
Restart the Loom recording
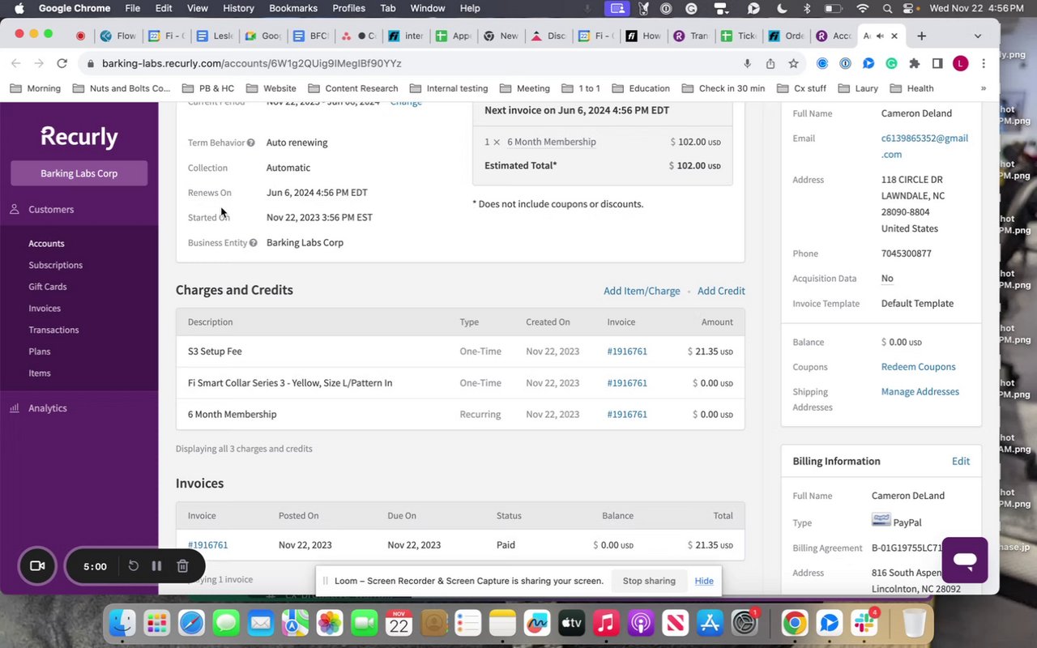(134, 566)
